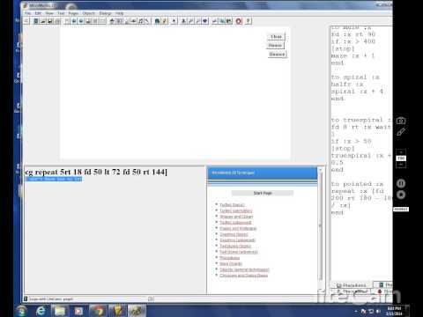Click the red Stop All icon in toolbar

click(x=239, y=21)
